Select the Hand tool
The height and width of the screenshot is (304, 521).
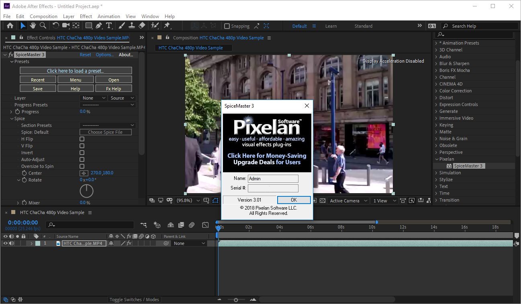33,26
